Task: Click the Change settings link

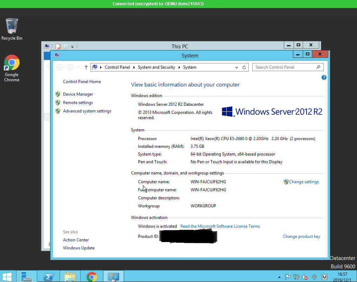Action: [x=304, y=182]
